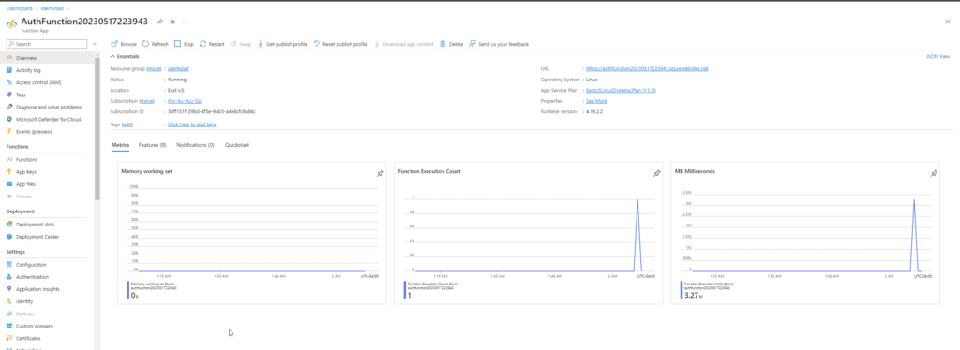Restart the function app
Screen dimensions: 960x350
click(x=212, y=44)
